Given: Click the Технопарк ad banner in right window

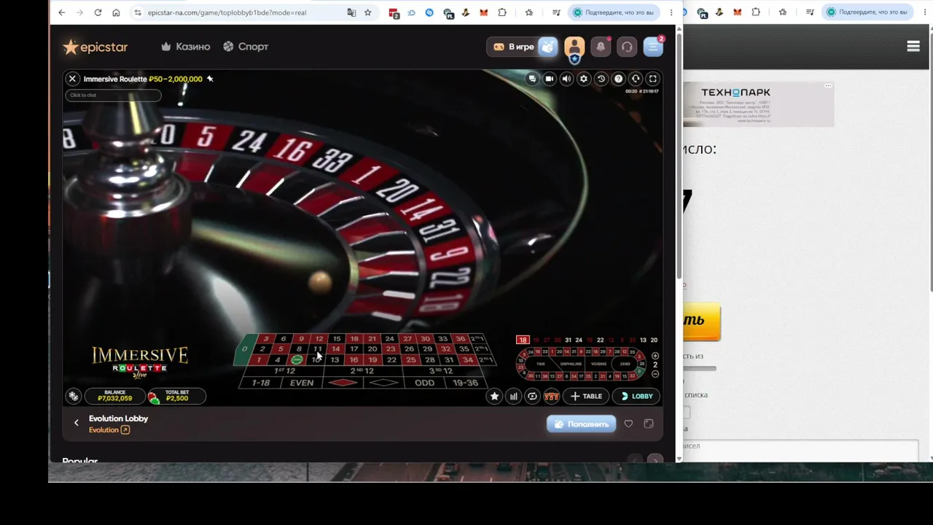Looking at the screenshot, I should pos(758,104).
